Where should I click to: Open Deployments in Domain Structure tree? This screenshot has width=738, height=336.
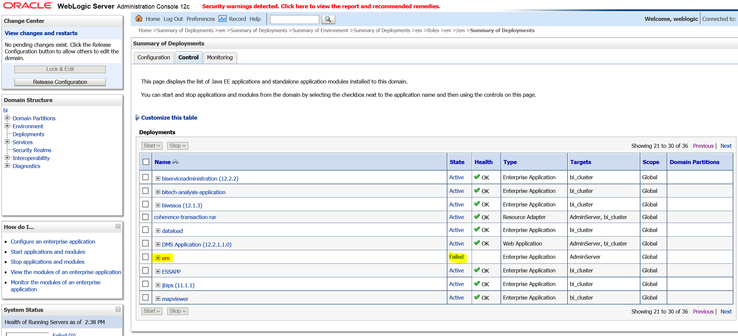[29, 134]
